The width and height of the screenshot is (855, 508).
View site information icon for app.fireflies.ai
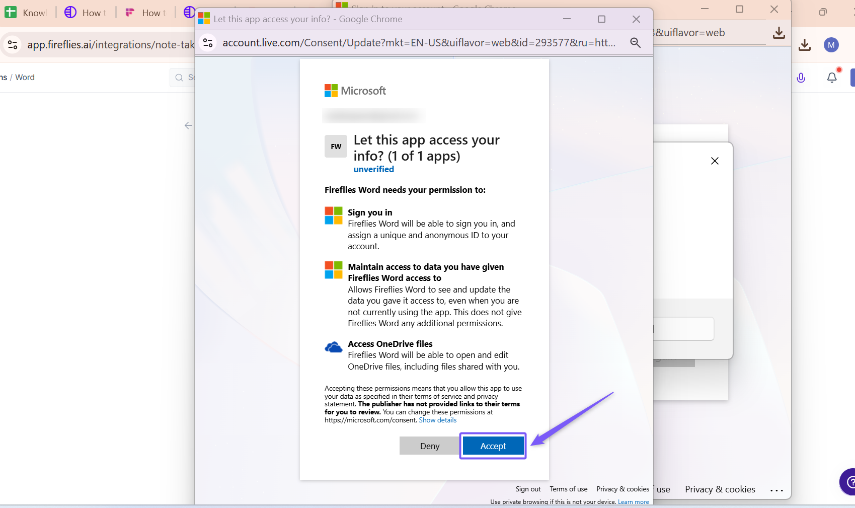(13, 45)
